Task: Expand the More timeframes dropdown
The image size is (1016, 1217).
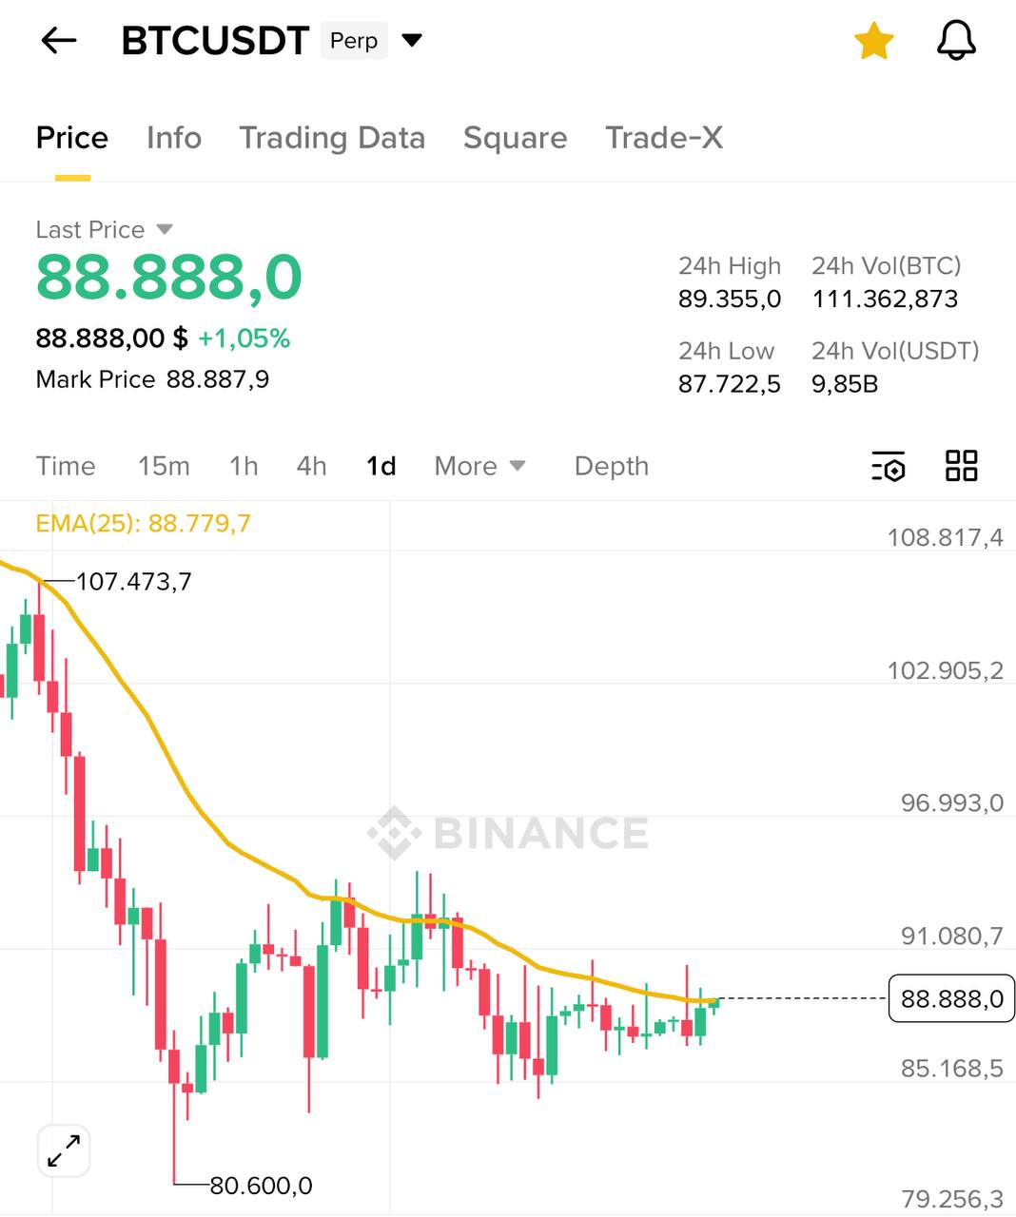Action: (479, 466)
